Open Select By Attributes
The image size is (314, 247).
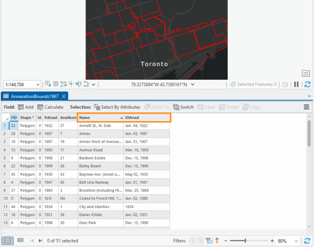pos(117,107)
